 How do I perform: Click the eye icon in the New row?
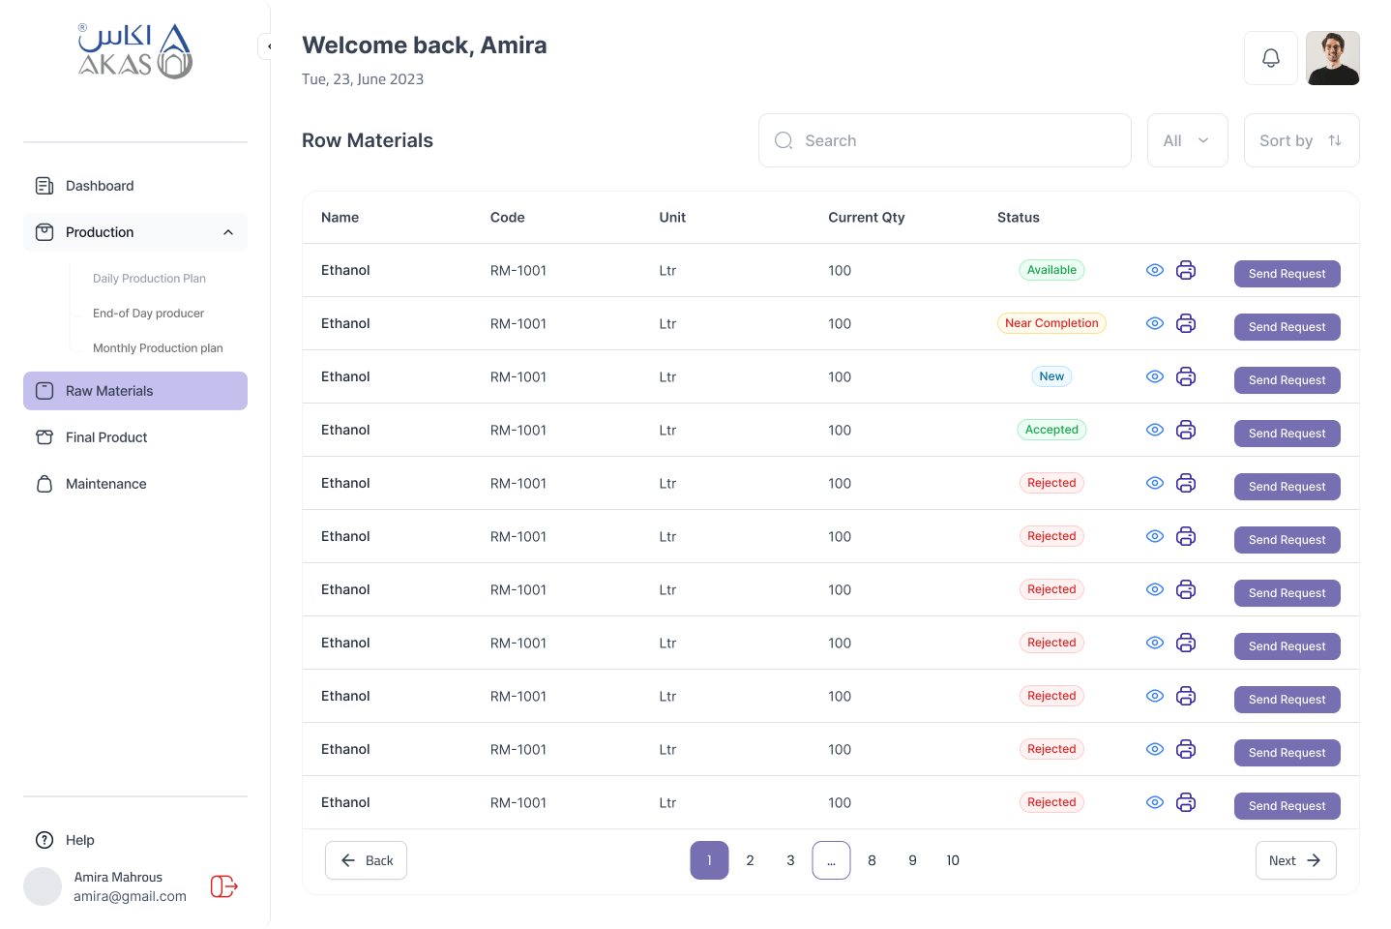1155,376
